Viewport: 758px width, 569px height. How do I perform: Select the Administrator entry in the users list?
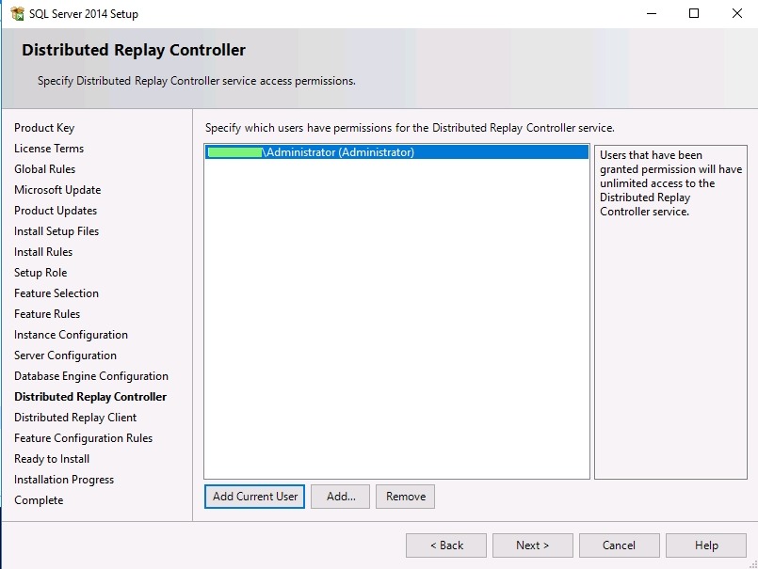[396, 152]
